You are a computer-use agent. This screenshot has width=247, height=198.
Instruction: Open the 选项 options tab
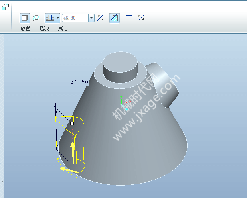point(44,28)
